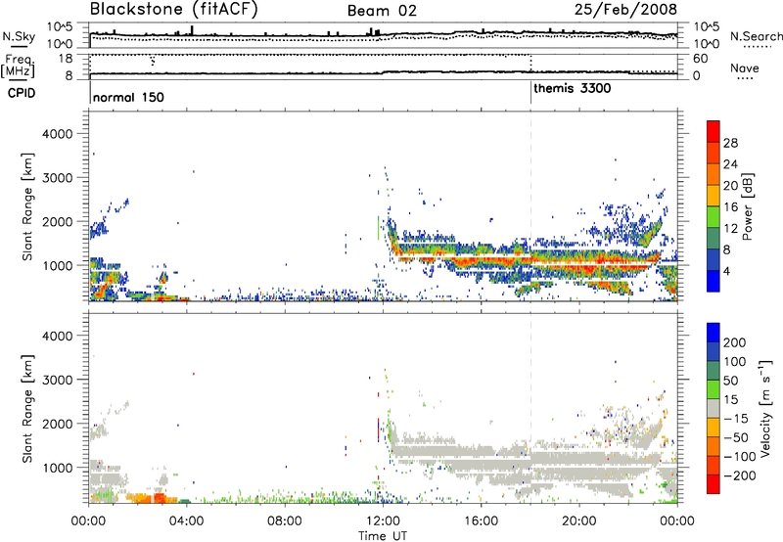Click the 'N.Sky' legend label
Image resolution: width=783 pixels, height=542 pixels.
click(19, 36)
